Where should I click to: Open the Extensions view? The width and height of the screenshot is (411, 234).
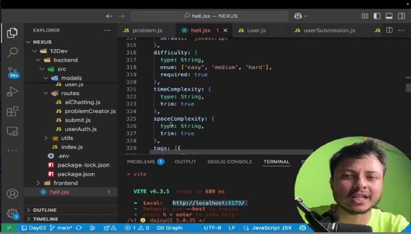[12, 112]
